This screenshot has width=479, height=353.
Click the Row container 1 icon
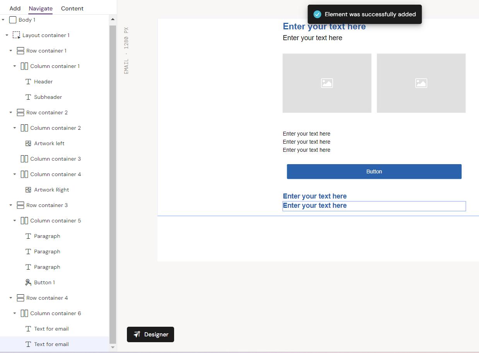tap(21, 51)
